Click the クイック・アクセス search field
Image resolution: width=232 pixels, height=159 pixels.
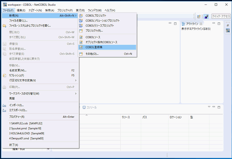pyautogui.click(x=221, y=16)
